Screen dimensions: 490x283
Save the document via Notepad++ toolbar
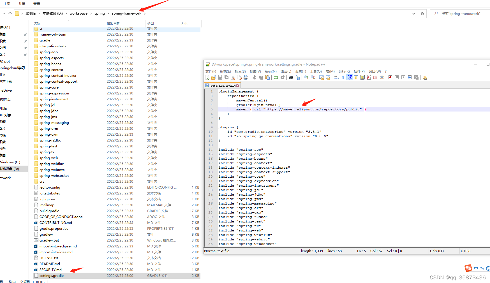[x=220, y=78]
